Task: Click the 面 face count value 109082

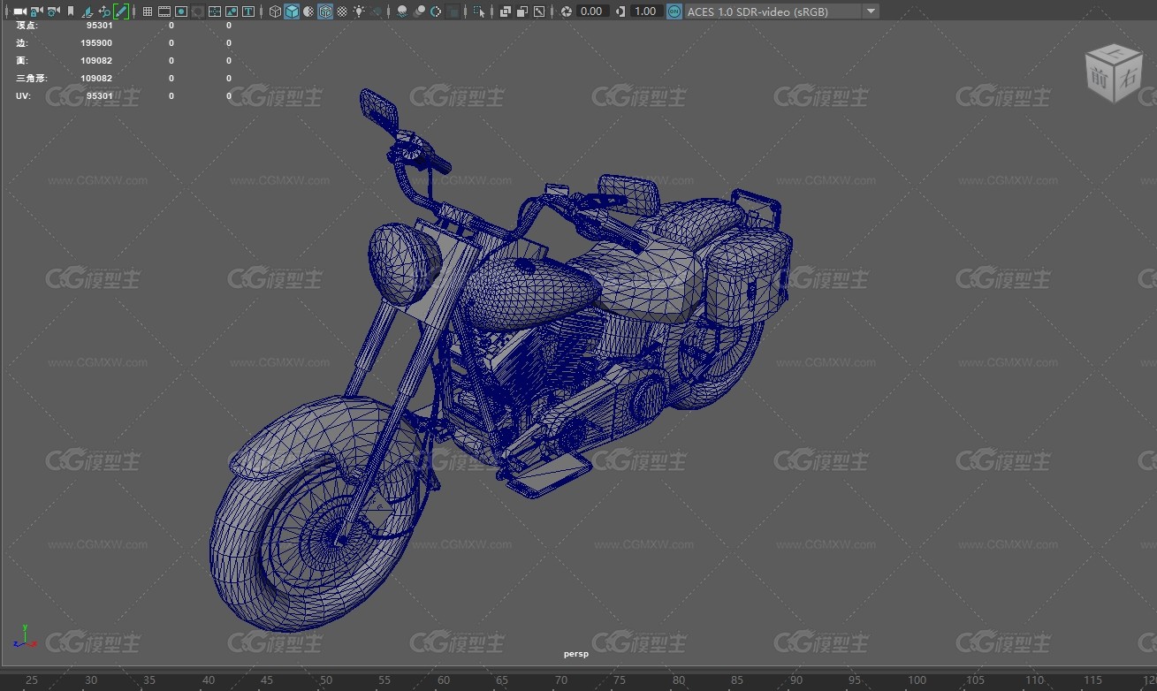Action: (96, 61)
